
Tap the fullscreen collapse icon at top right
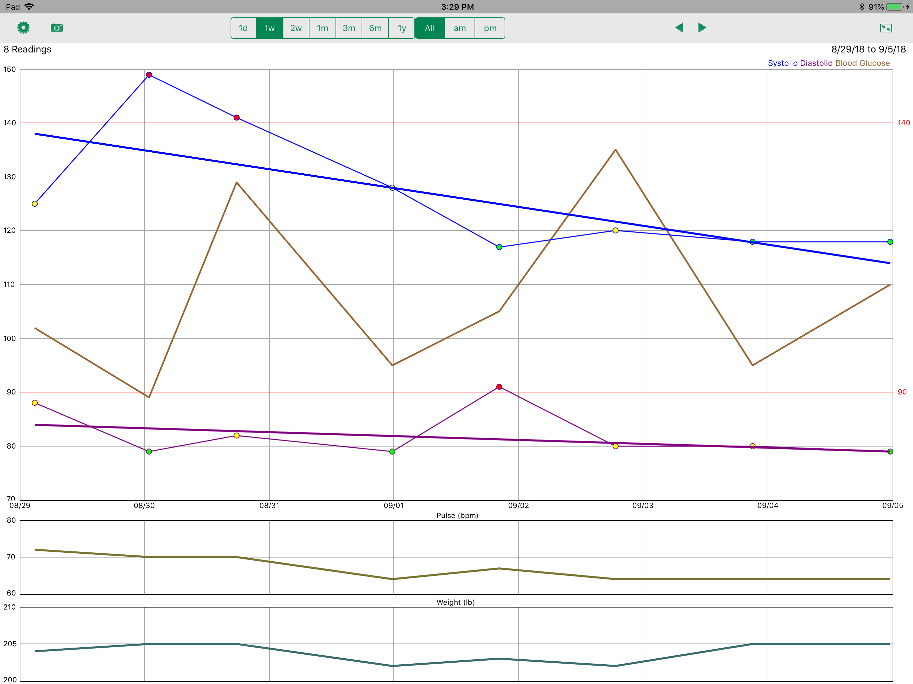886,28
